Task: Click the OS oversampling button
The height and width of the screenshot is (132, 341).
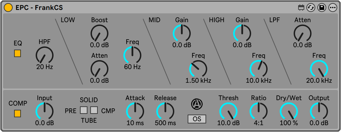Action: (197, 119)
